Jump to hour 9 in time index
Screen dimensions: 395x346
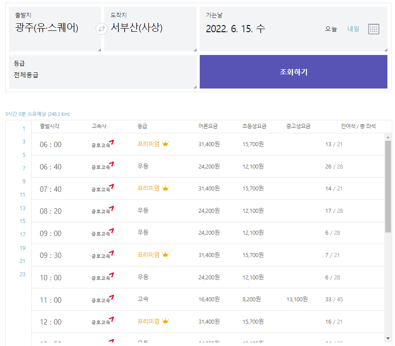(24, 181)
